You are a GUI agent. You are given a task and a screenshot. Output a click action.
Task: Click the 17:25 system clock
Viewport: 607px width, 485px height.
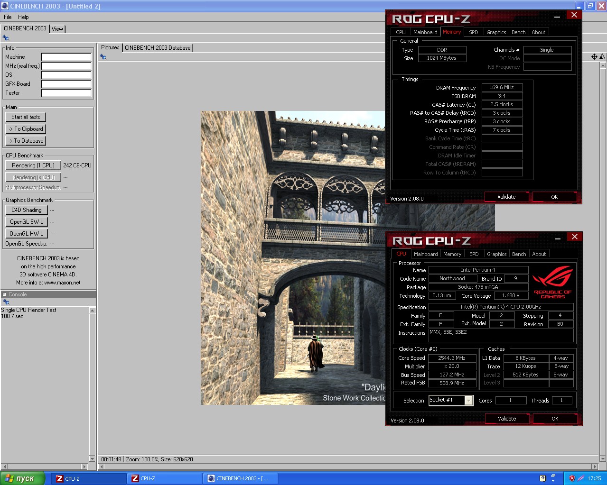pyautogui.click(x=594, y=478)
